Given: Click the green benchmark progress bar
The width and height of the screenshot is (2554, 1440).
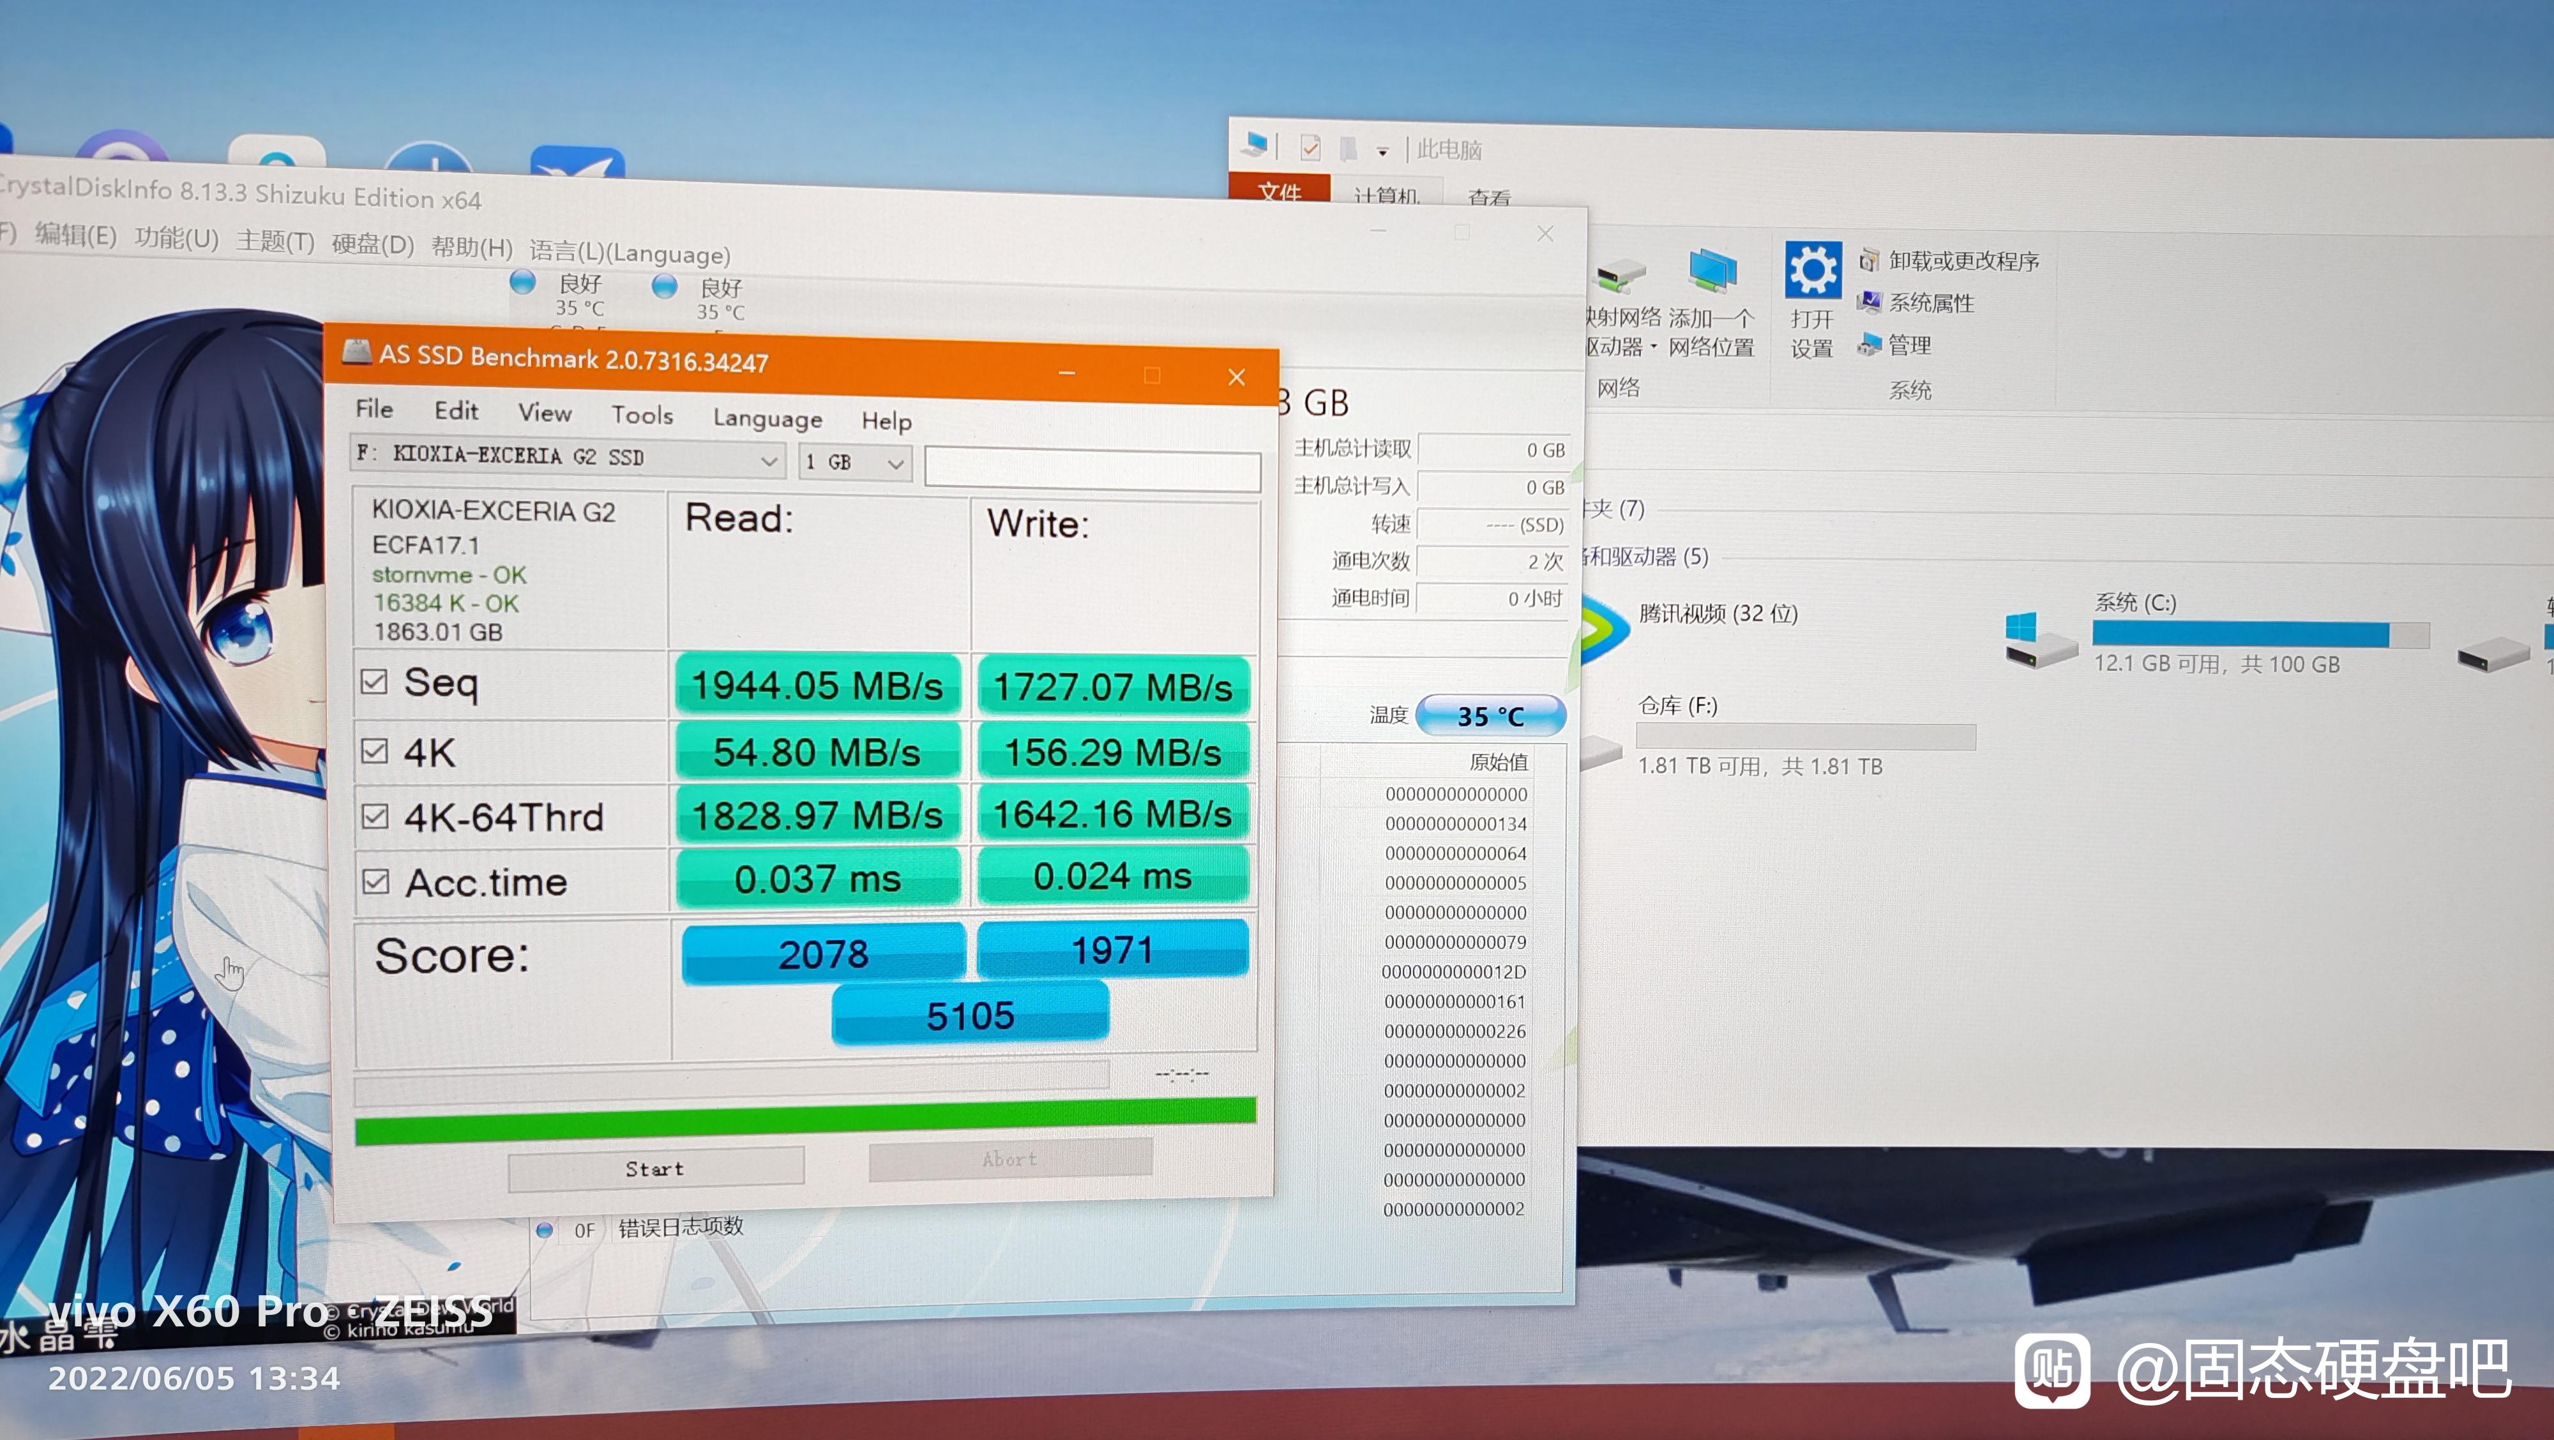Looking at the screenshot, I should (x=805, y=1122).
